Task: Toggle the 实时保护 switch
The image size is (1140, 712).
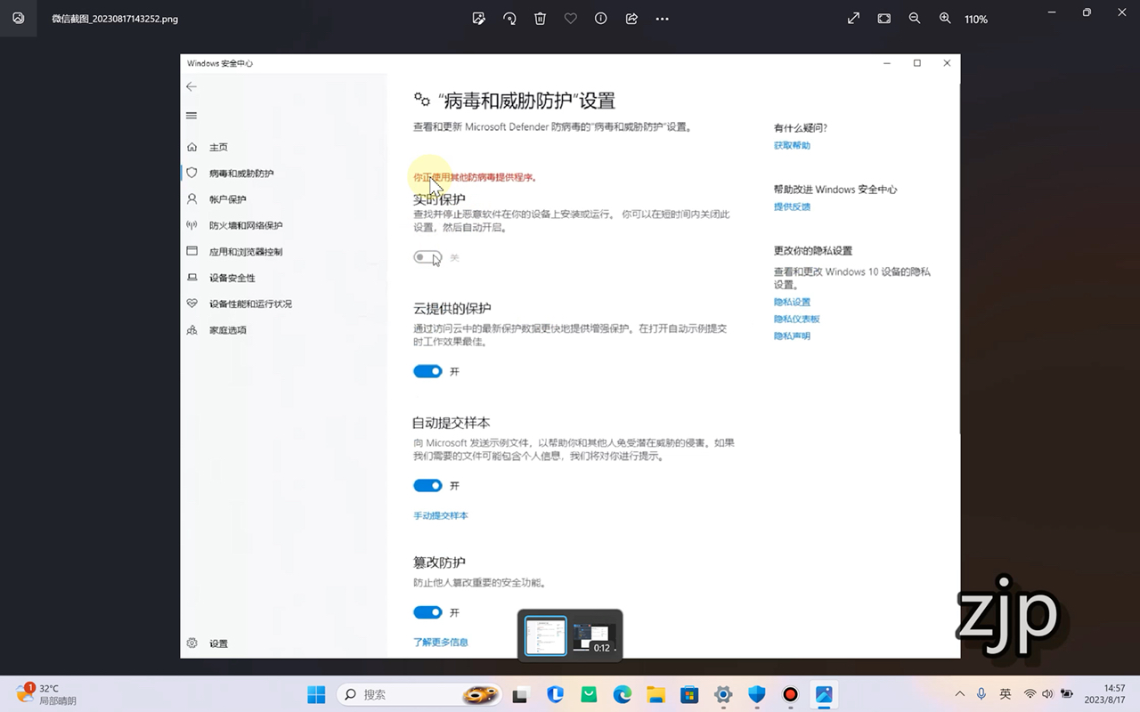Action: tap(427, 257)
